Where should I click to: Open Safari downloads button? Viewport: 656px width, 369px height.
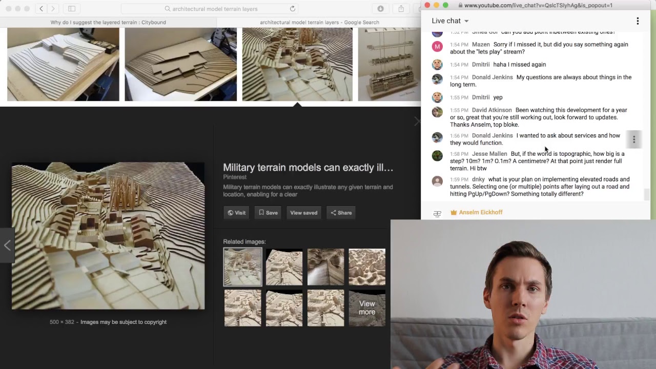point(380,9)
